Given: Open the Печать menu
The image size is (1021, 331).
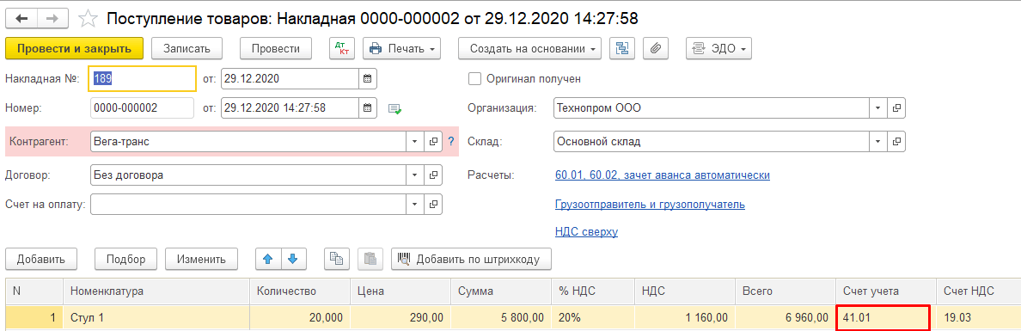Looking at the screenshot, I should [x=401, y=48].
